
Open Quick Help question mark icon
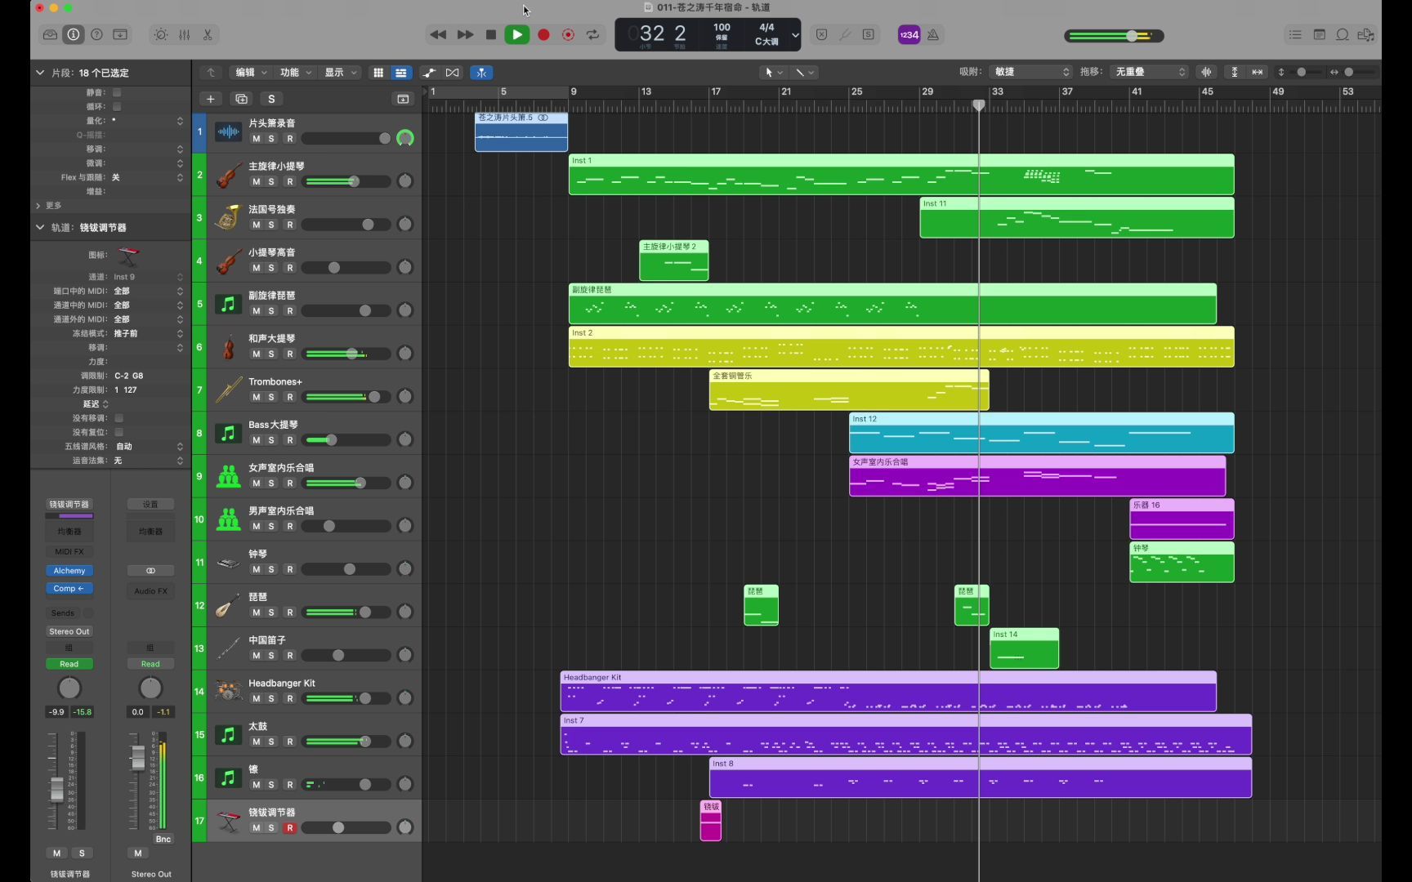[96, 34]
